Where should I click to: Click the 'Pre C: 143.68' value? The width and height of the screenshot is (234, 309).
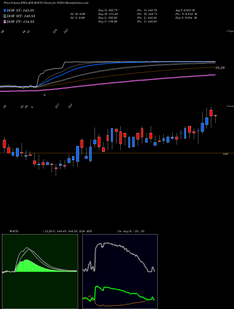pyautogui.click(x=147, y=22)
